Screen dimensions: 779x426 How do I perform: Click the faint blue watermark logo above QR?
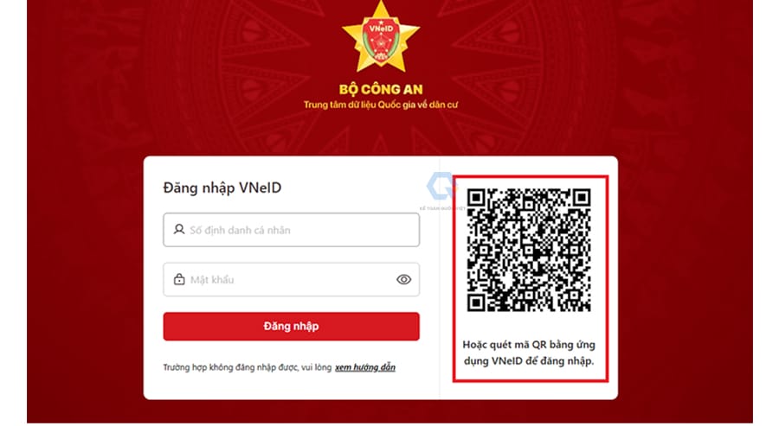pos(441,186)
